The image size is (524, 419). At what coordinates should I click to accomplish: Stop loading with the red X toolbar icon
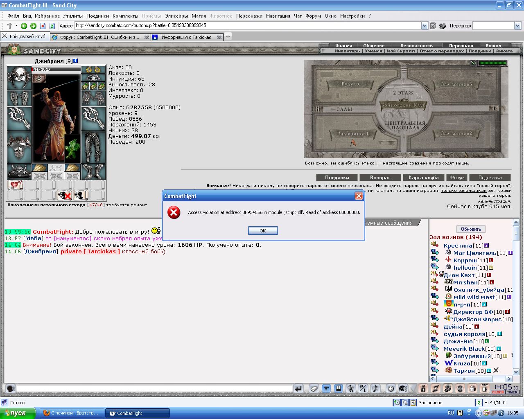point(43,26)
